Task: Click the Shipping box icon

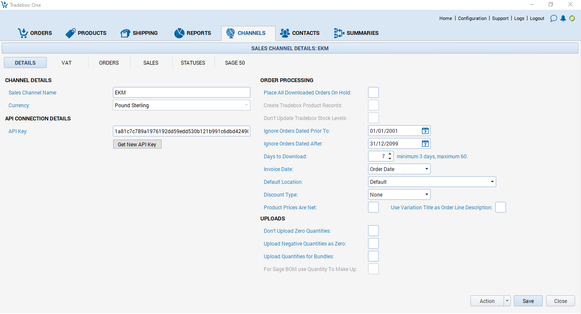Action: [x=125, y=33]
